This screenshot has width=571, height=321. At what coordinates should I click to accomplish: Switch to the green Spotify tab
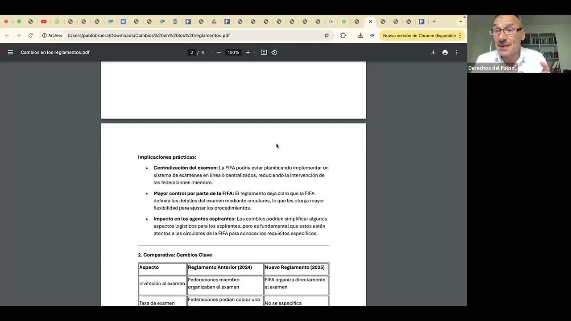pyautogui.click(x=343, y=21)
